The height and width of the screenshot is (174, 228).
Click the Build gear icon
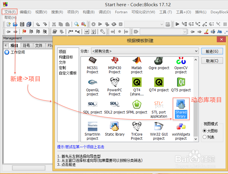tap(94, 24)
